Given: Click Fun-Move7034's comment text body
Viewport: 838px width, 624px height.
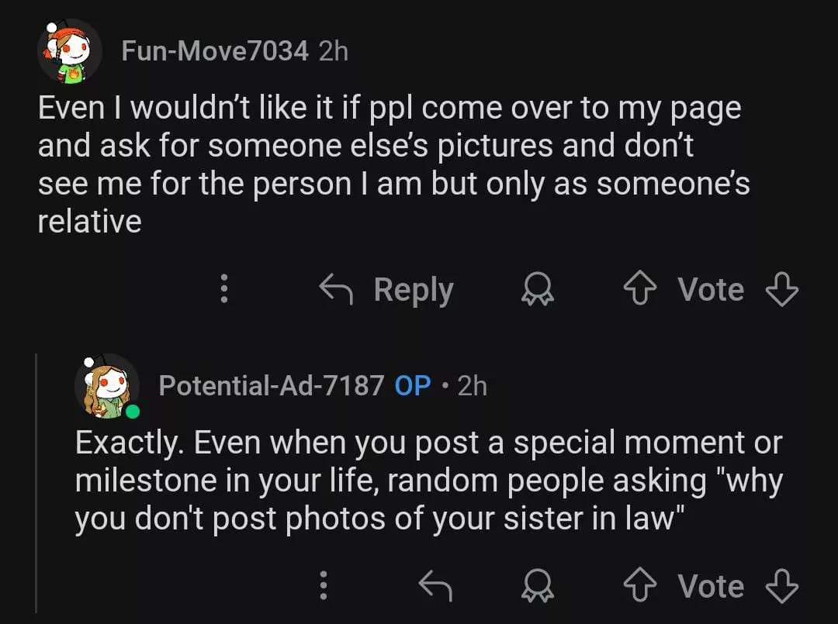Looking at the screenshot, I should click(x=388, y=165).
